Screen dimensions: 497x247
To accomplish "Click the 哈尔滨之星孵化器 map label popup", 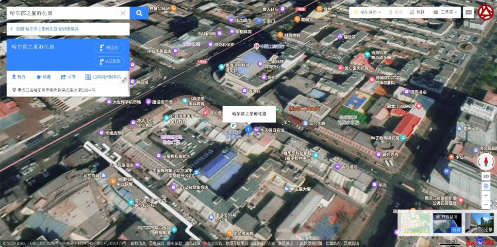I will [x=249, y=114].
